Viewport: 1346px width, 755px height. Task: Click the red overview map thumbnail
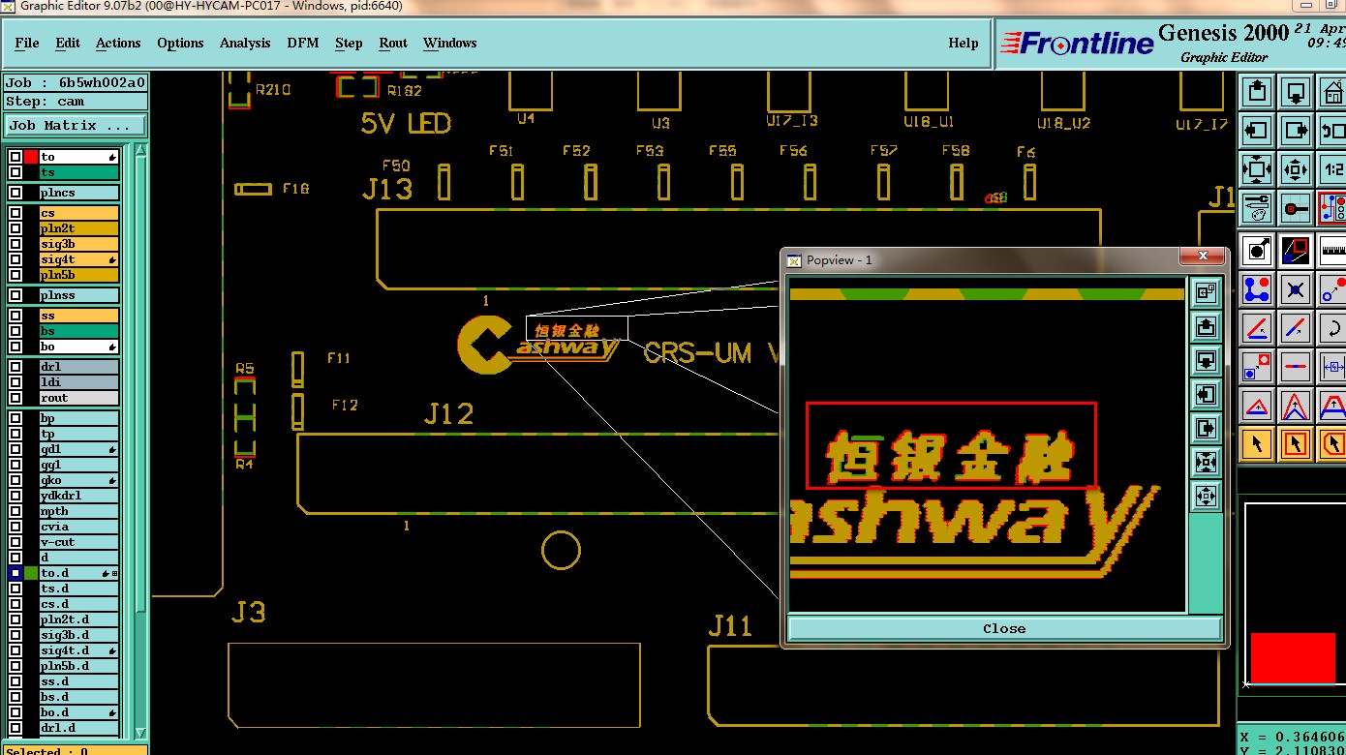[1293, 658]
